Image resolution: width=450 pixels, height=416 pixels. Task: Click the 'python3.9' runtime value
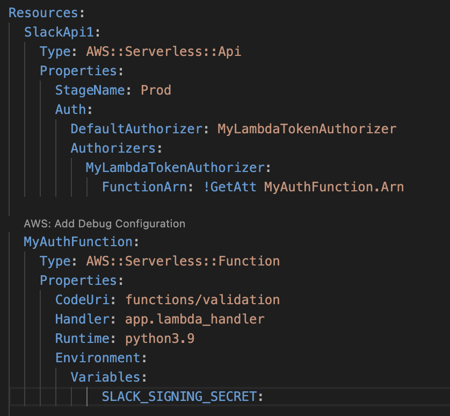click(160, 339)
